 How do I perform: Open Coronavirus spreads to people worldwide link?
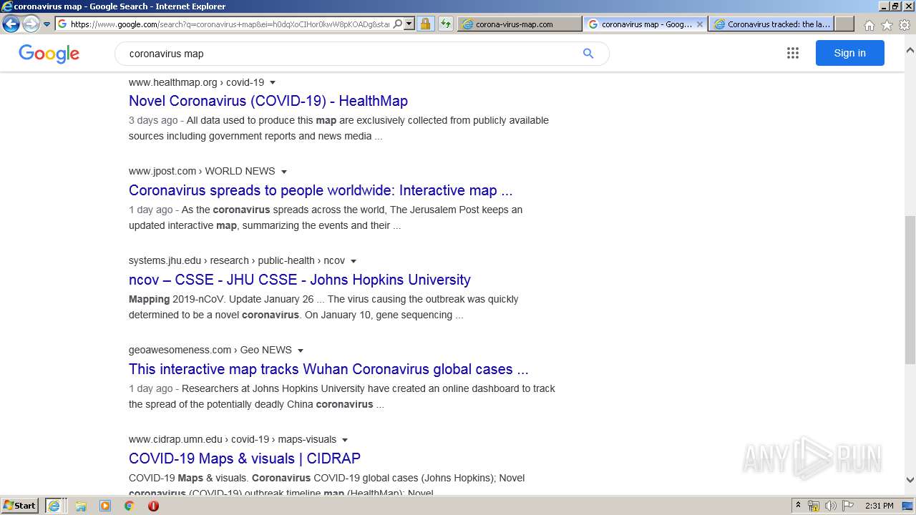pos(321,190)
